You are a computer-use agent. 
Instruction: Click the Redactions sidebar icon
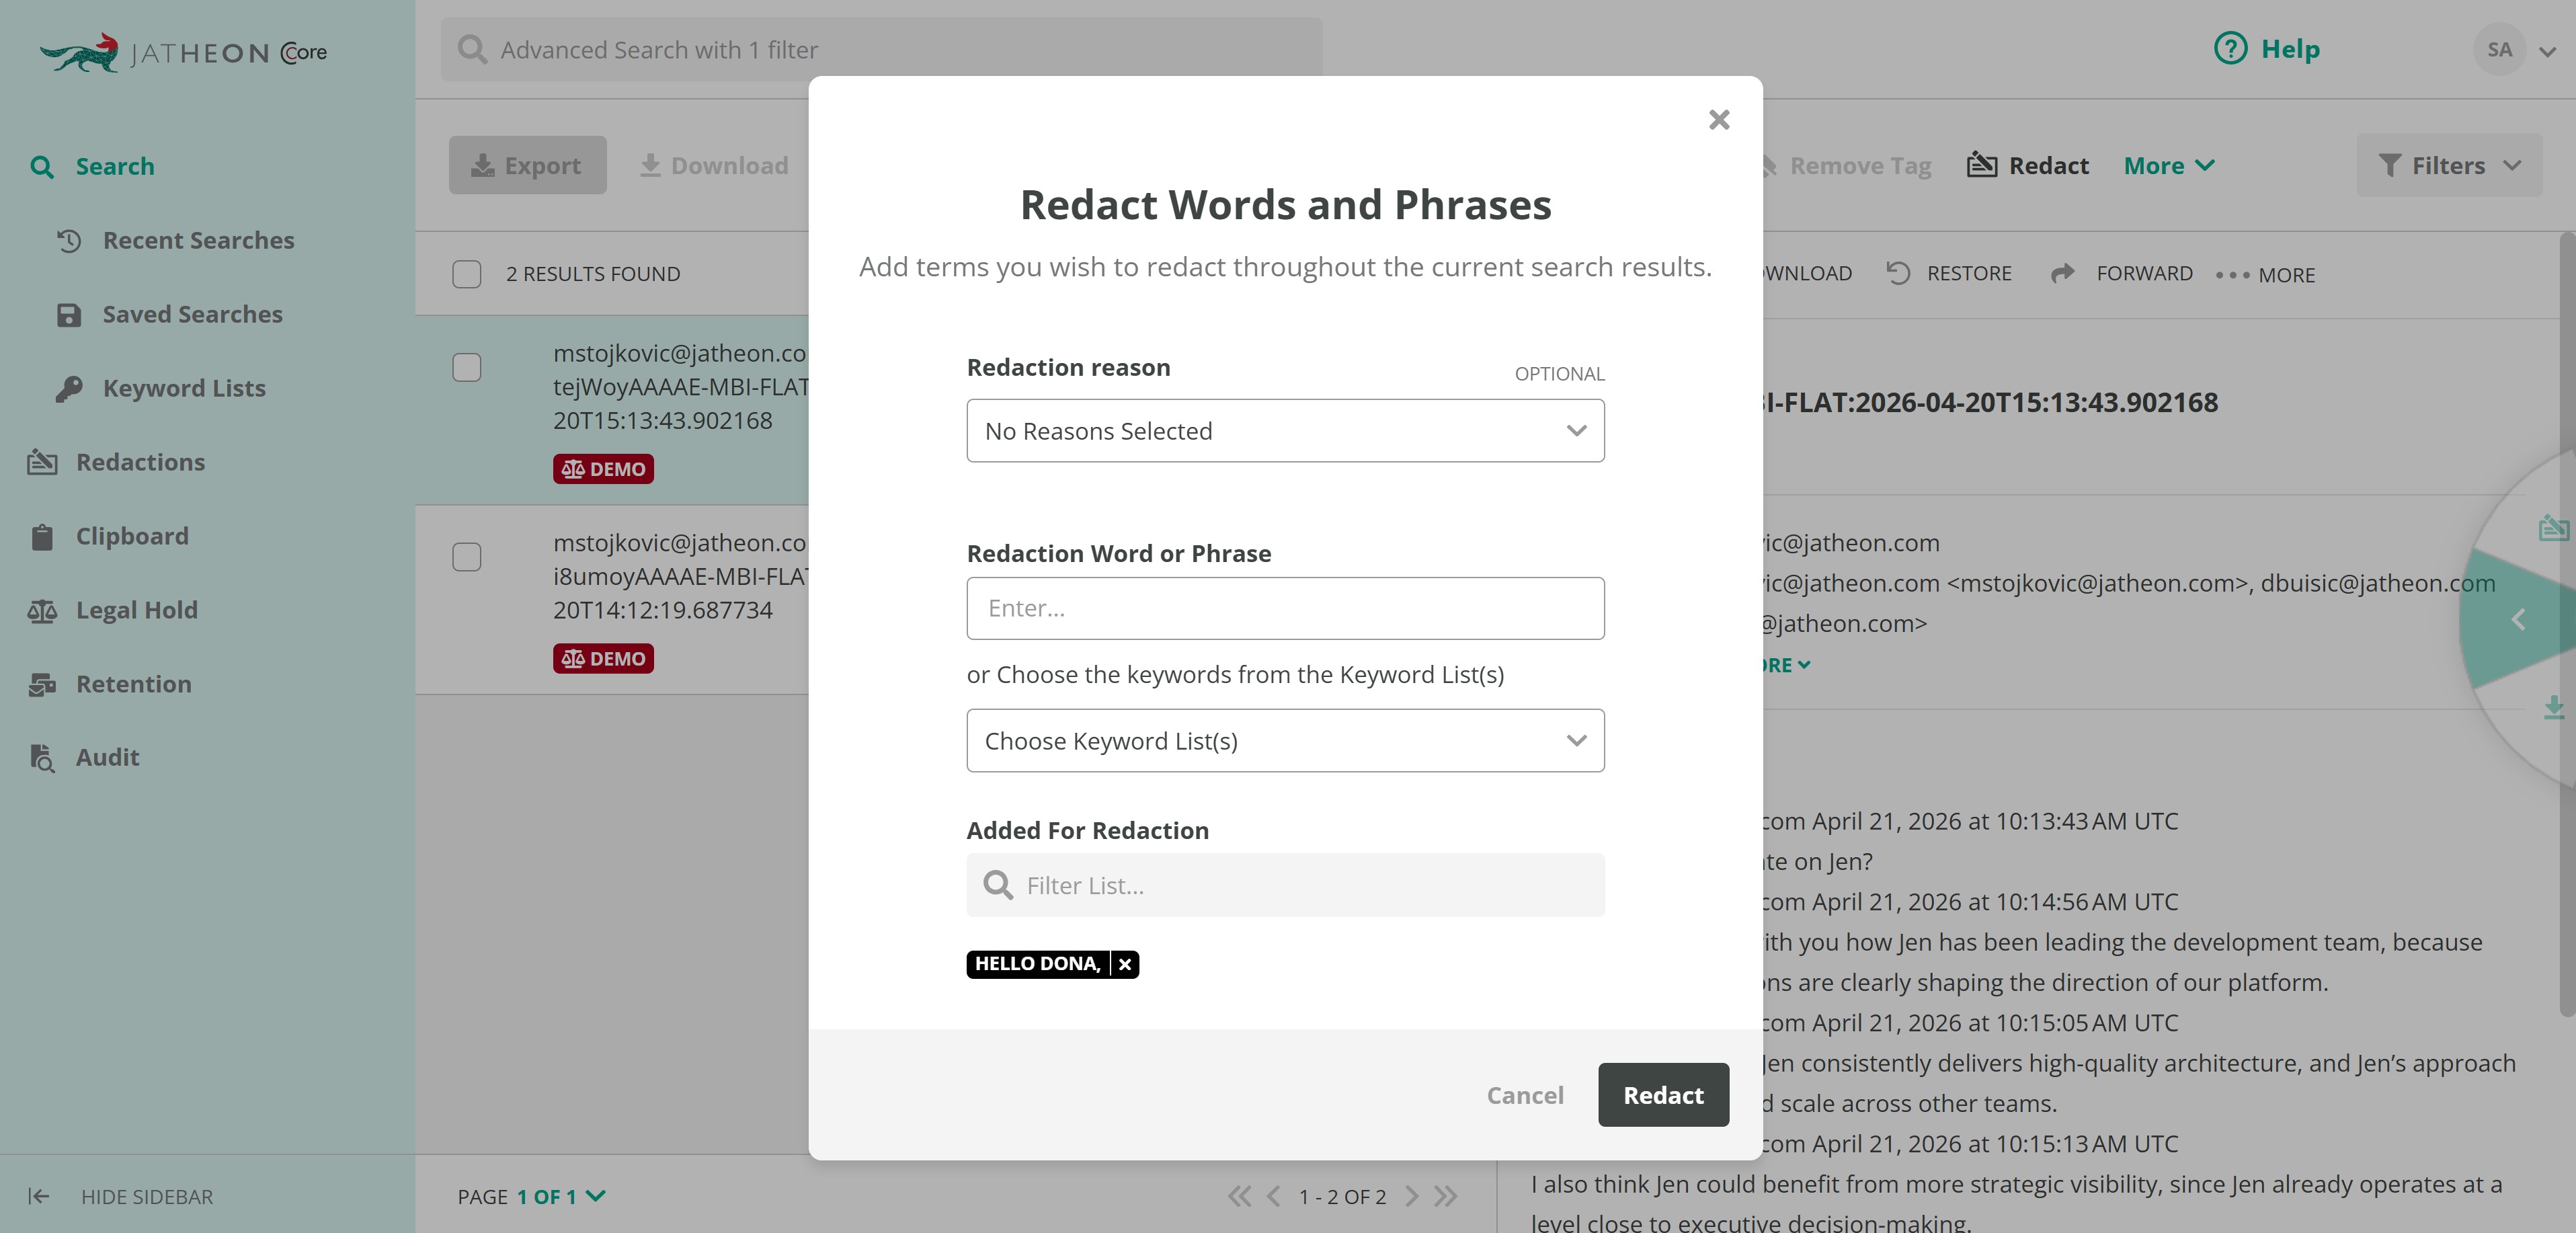pos(42,462)
